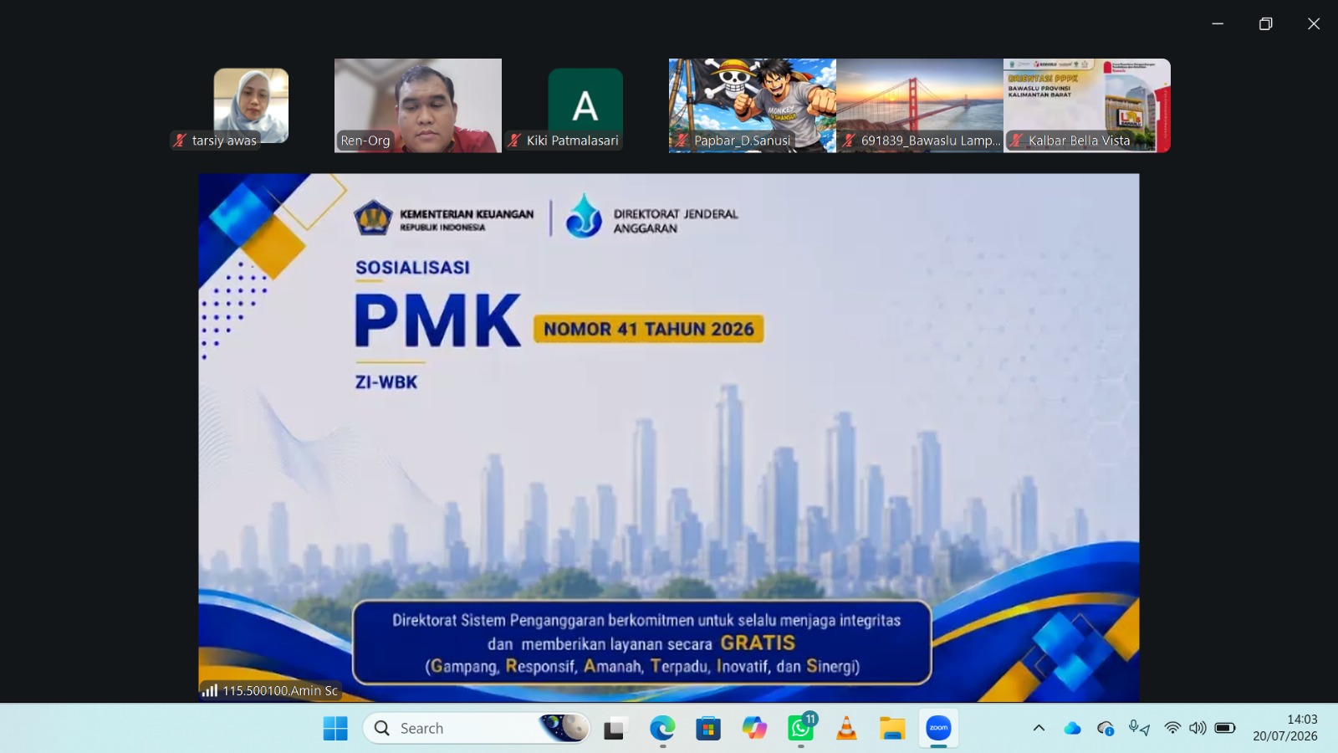
Task: Open Wi-Fi network settings icon
Action: click(1172, 728)
